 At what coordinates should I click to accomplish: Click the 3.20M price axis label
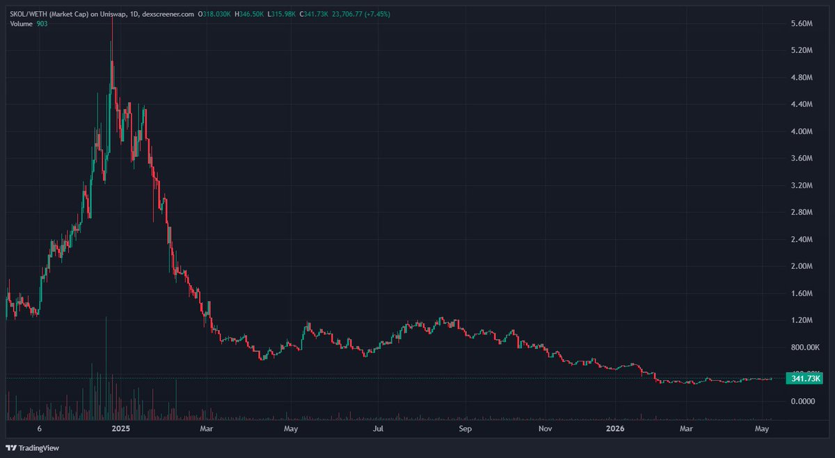tap(802, 186)
